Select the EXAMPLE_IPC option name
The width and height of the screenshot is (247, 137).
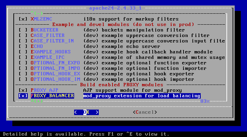[x=48, y=58]
